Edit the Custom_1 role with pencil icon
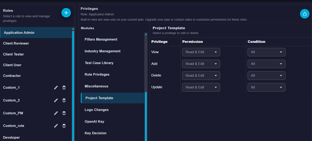Image resolution: width=312 pixels, height=141 pixels. tap(56, 87)
